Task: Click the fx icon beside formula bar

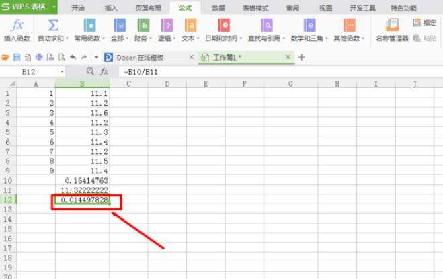Action: (104, 71)
